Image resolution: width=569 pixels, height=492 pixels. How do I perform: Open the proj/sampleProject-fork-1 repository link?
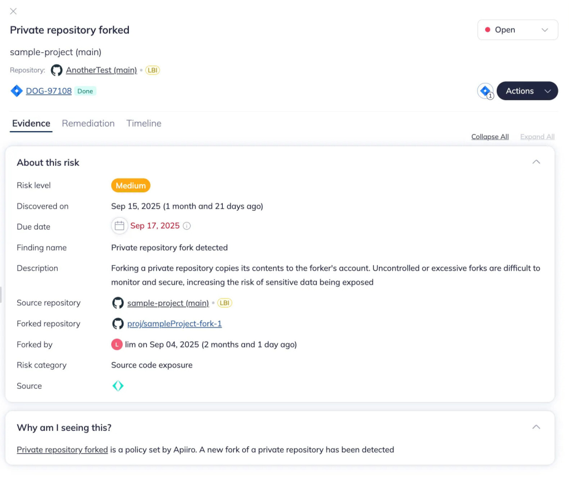coord(174,324)
